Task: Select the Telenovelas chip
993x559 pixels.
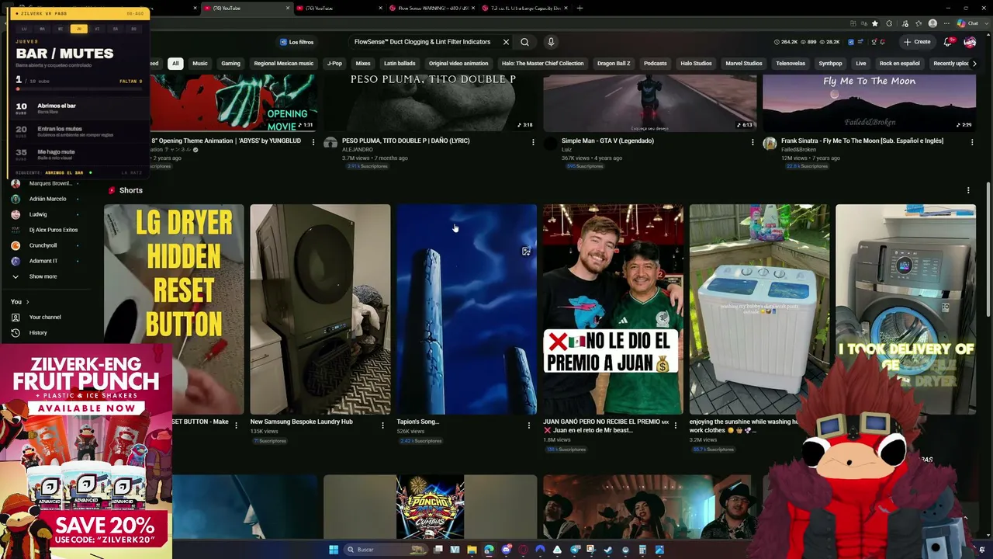Action: [x=791, y=64]
